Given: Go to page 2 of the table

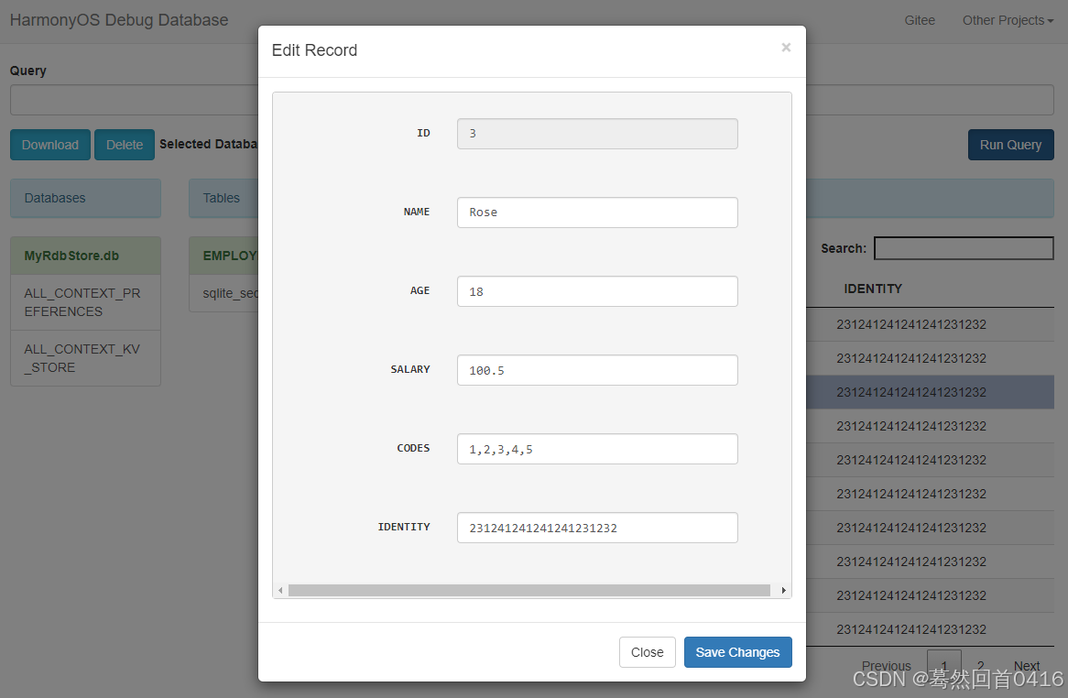Looking at the screenshot, I should (x=980, y=665).
